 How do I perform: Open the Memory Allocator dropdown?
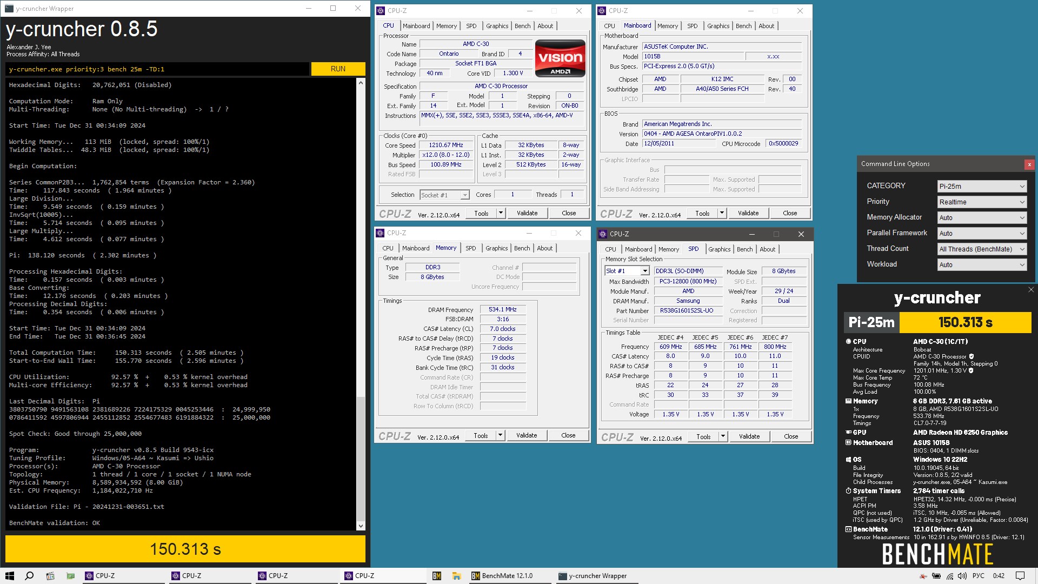point(982,217)
